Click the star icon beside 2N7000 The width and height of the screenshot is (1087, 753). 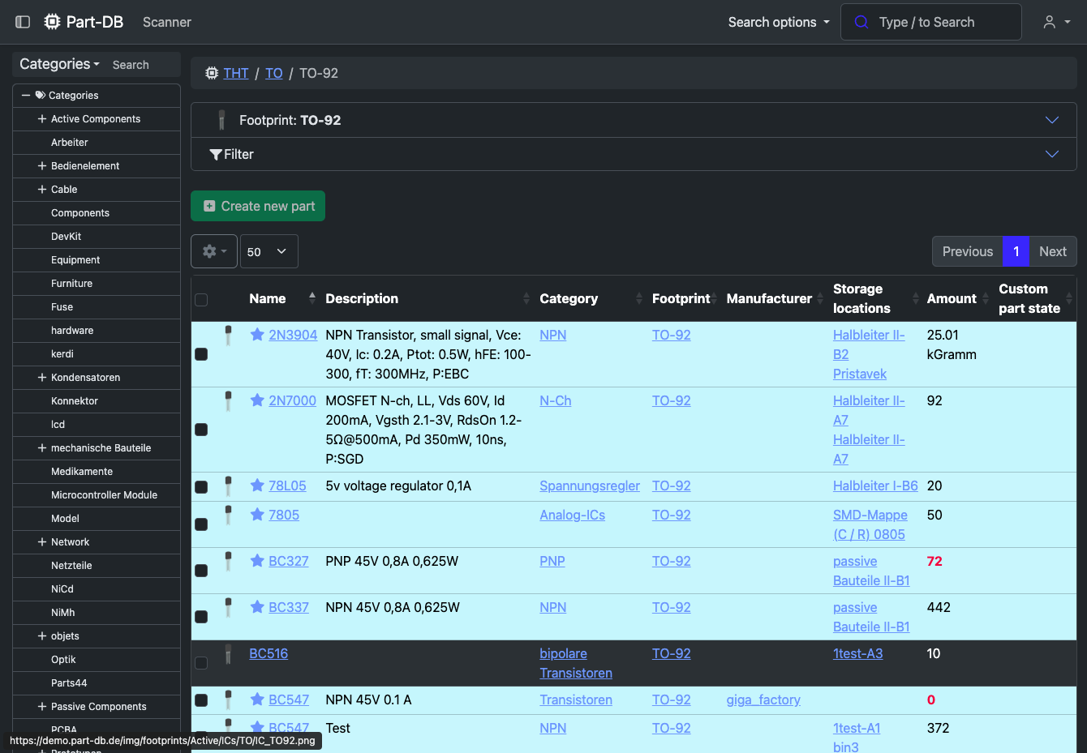(257, 400)
